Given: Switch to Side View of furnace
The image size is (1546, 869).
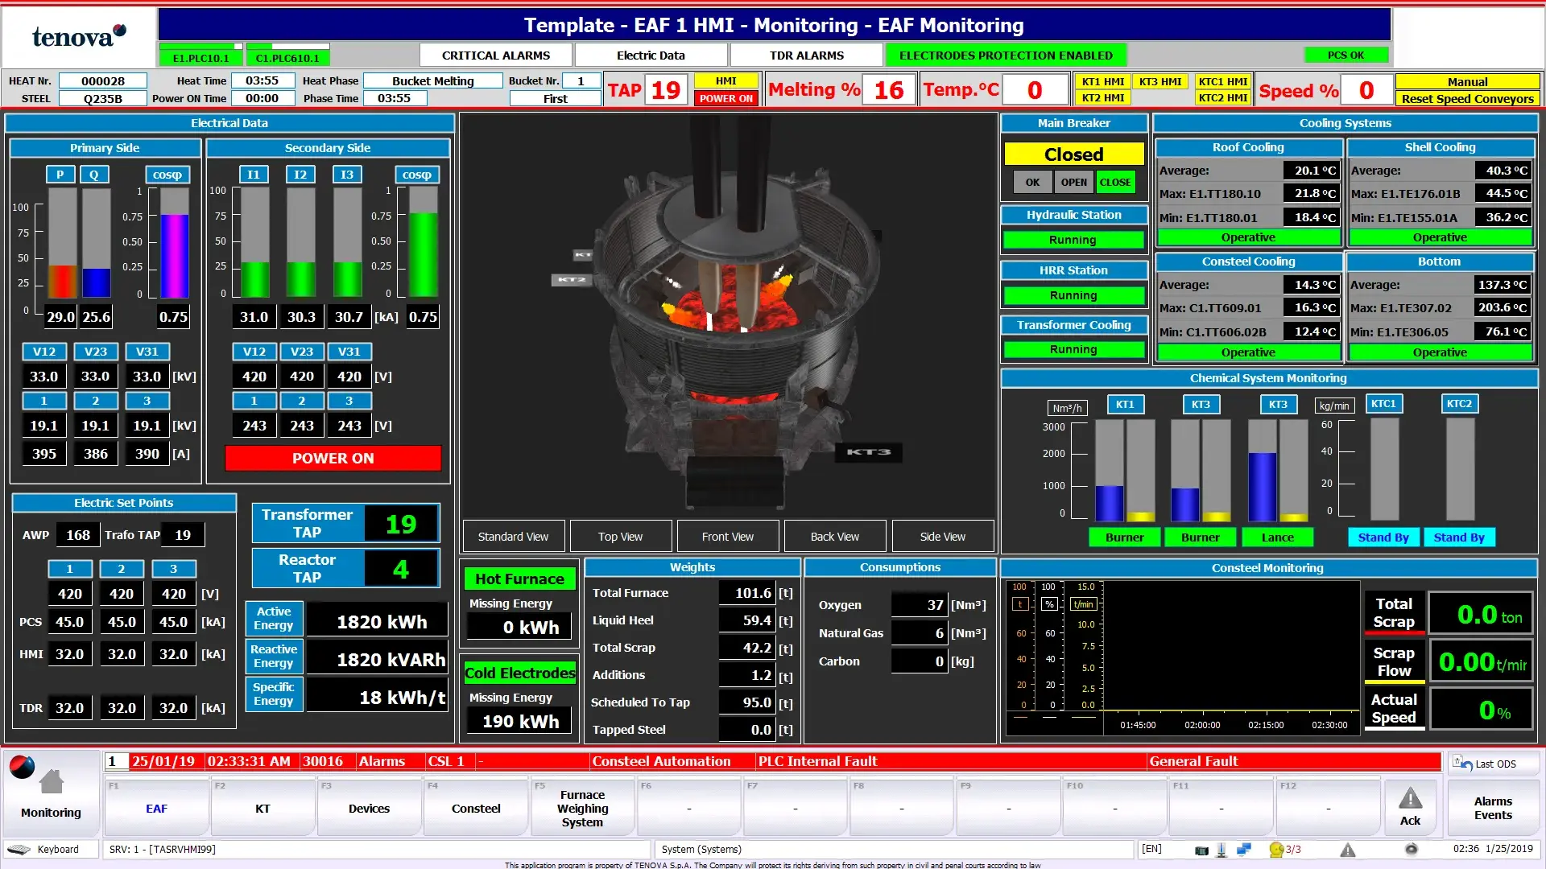Looking at the screenshot, I should [943, 537].
